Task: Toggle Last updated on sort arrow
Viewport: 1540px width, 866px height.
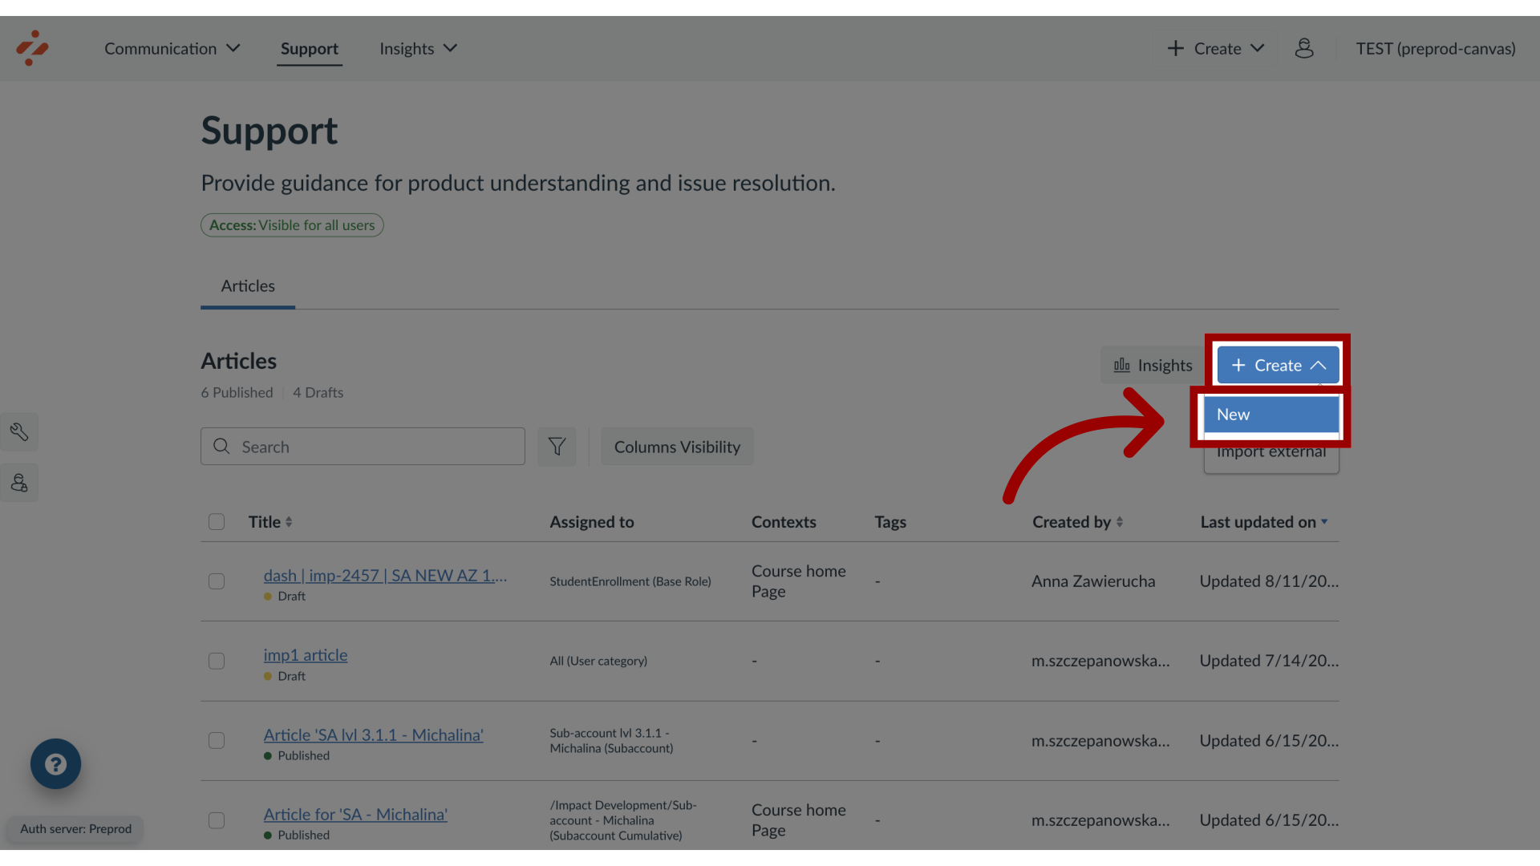Action: 1324,522
